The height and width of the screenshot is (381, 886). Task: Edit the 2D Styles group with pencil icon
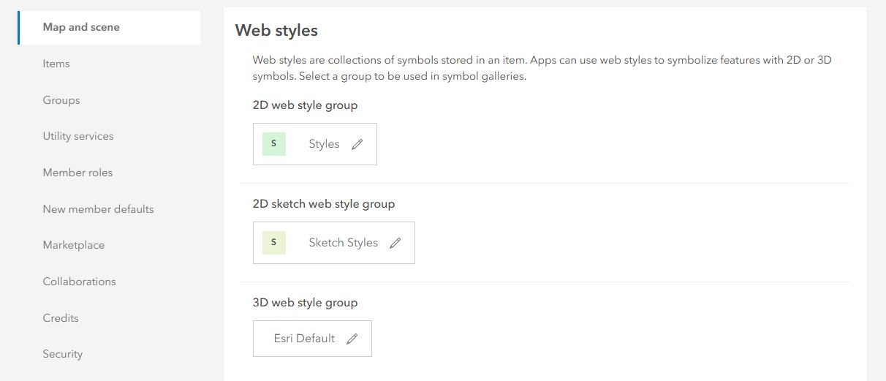(357, 145)
